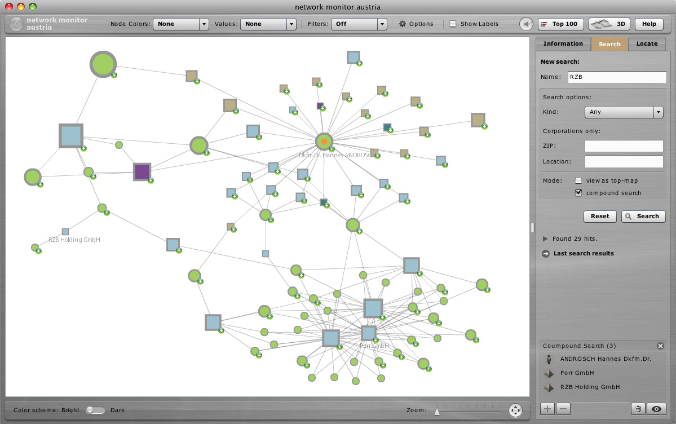
Task: Open the Search tab
Action: pos(609,44)
